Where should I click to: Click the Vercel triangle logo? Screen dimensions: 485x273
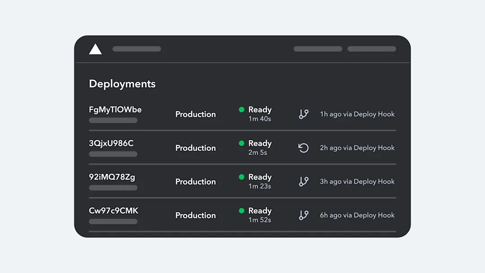(x=95, y=49)
